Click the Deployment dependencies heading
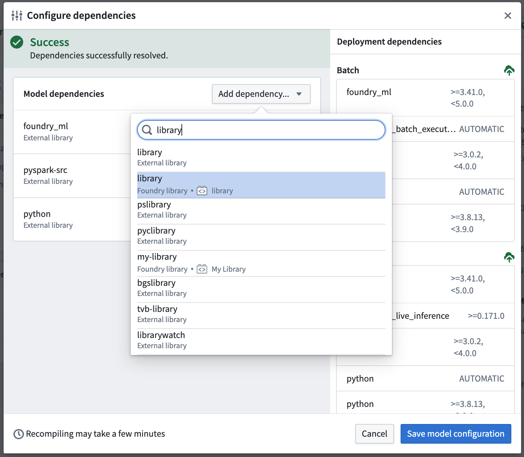The image size is (524, 457). tap(389, 42)
